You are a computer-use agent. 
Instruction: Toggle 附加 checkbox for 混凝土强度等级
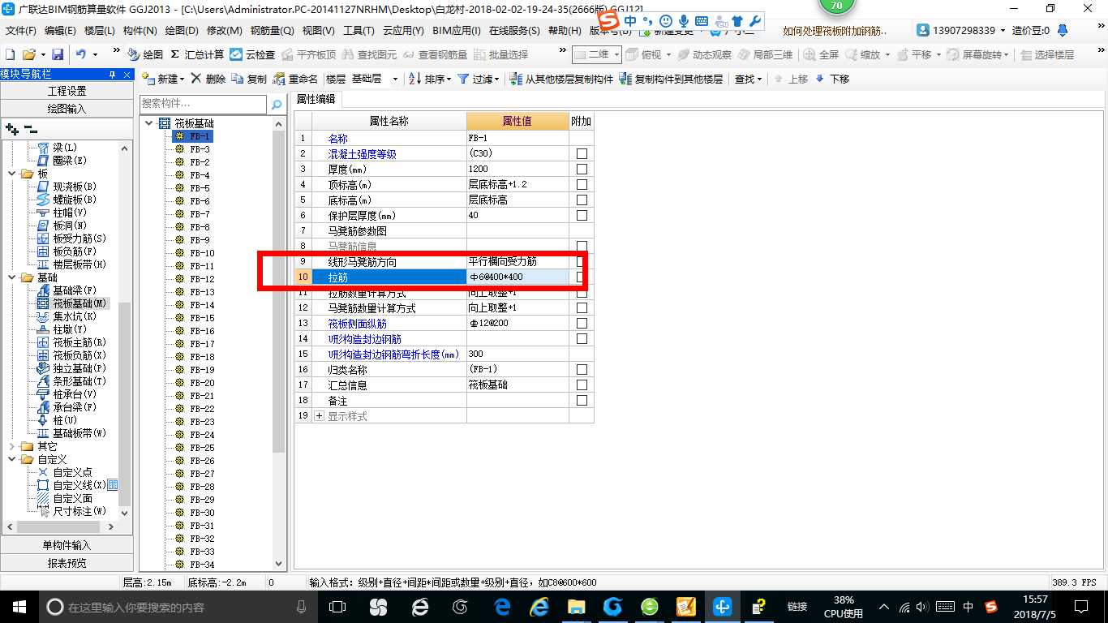582,154
